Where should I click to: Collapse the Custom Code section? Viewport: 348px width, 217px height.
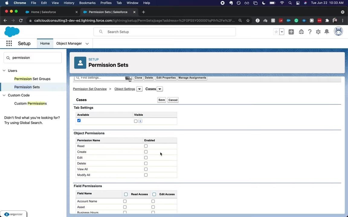click(4, 95)
